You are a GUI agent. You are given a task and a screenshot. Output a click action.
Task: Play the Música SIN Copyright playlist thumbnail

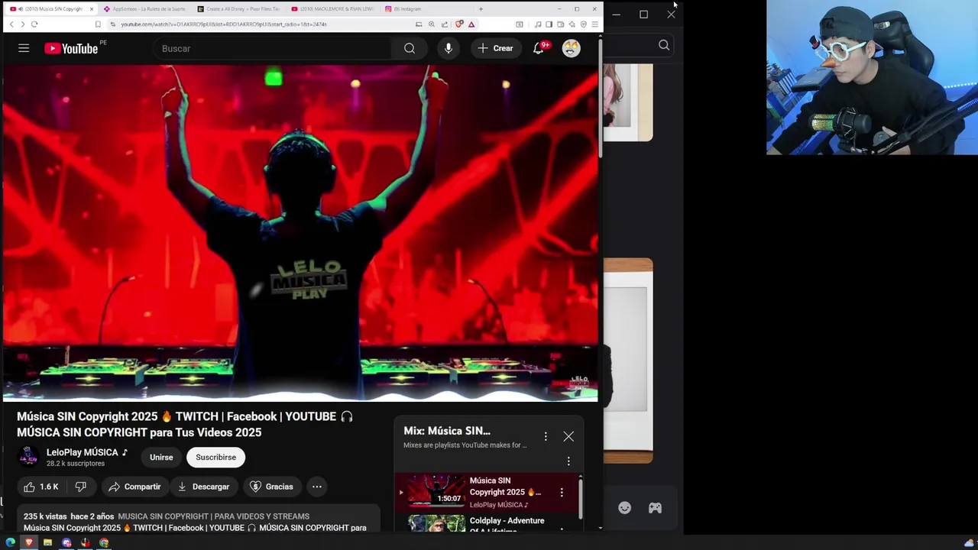point(436,491)
